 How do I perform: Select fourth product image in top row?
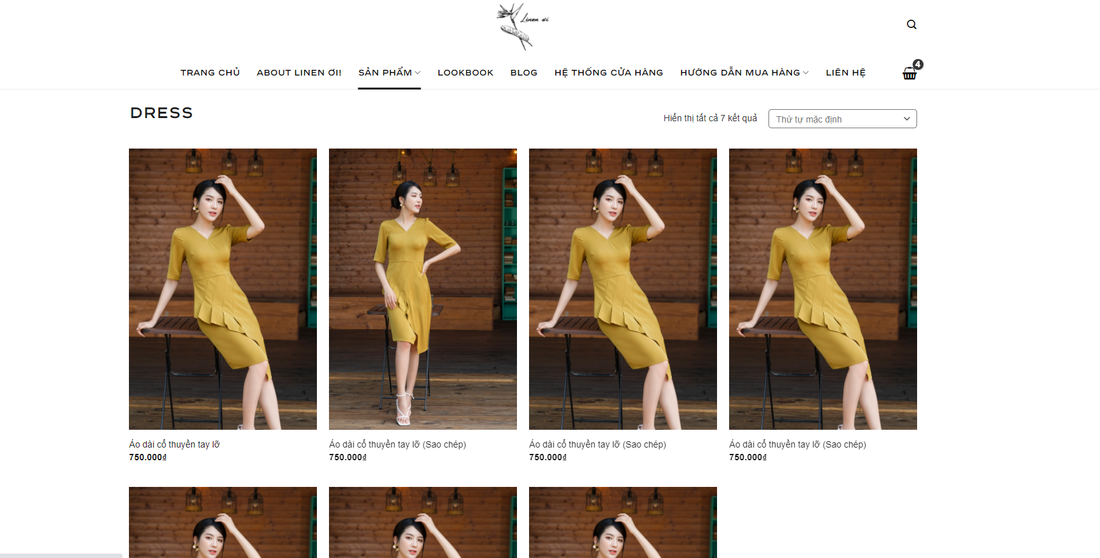(x=822, y=289)
